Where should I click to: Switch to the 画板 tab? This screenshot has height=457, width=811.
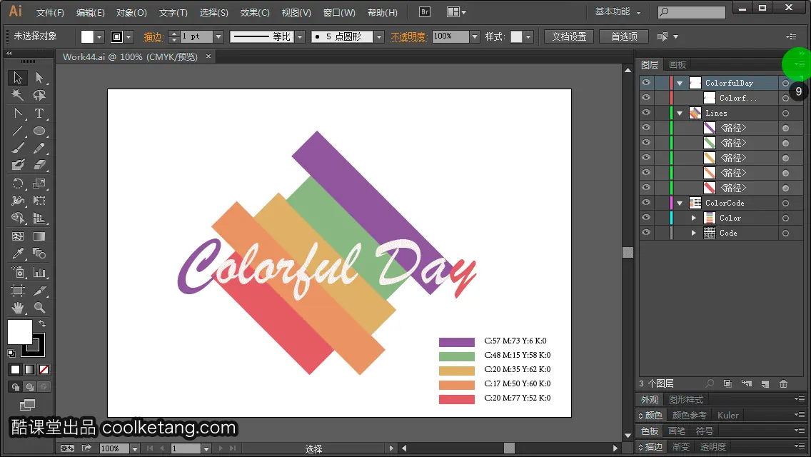(x=677, y=65)
